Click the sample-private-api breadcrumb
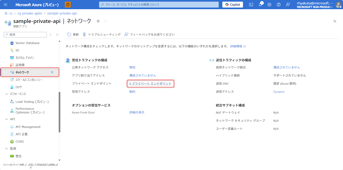Screen dimensions: 343x170 tap(62, 13)
